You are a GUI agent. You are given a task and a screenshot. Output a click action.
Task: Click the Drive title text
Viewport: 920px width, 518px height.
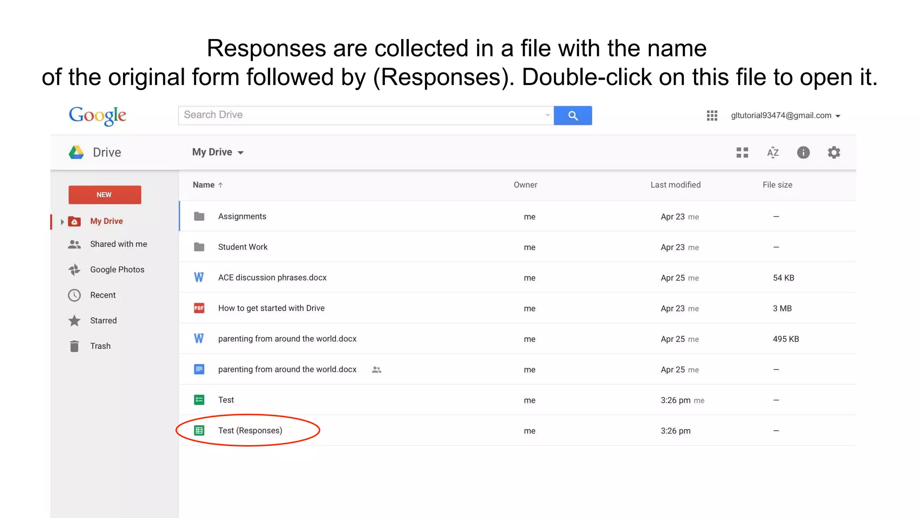pyautogui.click(x=107, y=152)
